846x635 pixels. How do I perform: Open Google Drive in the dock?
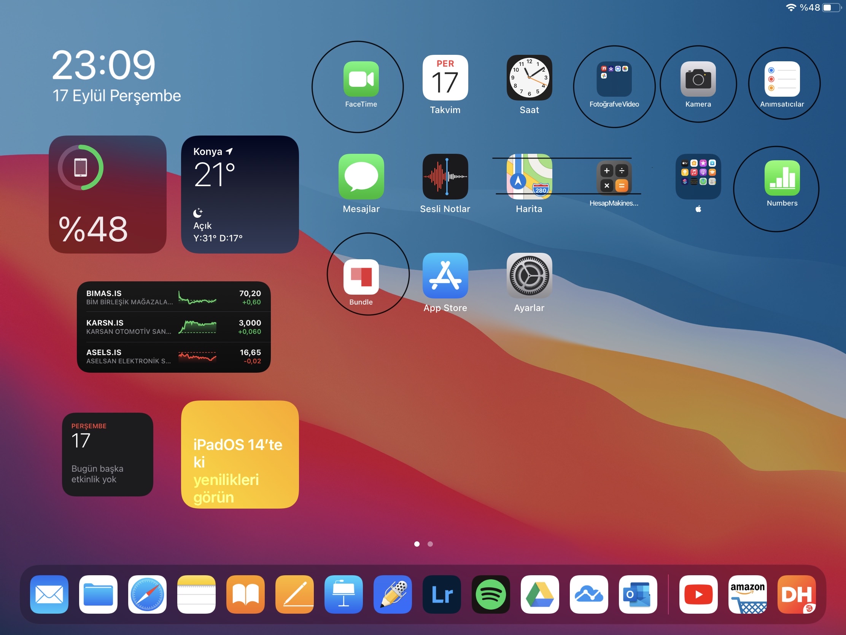pos(539,594)
